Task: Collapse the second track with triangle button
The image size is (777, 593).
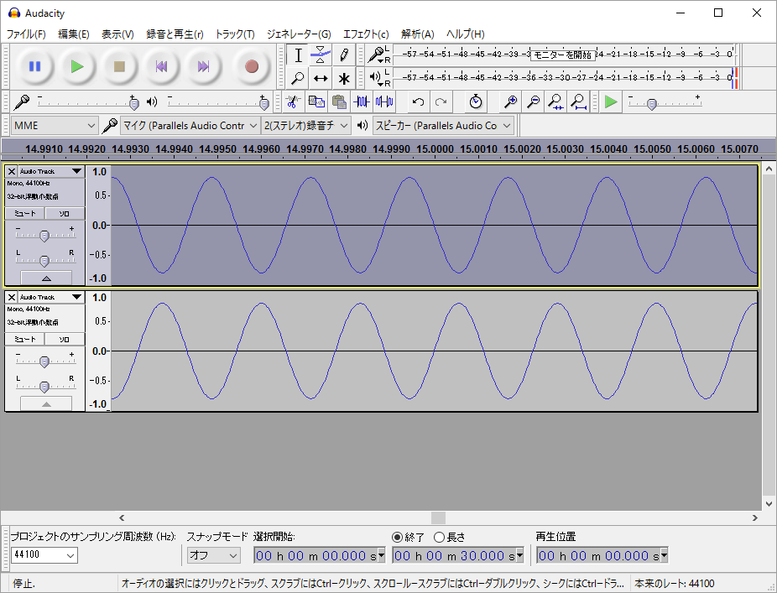Action: click(x=46, y=403)
